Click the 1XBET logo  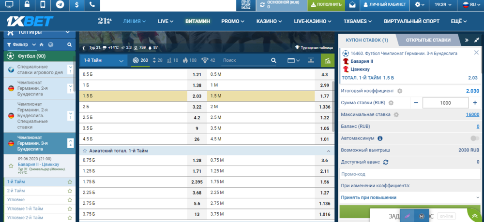(x=30, y=21)
